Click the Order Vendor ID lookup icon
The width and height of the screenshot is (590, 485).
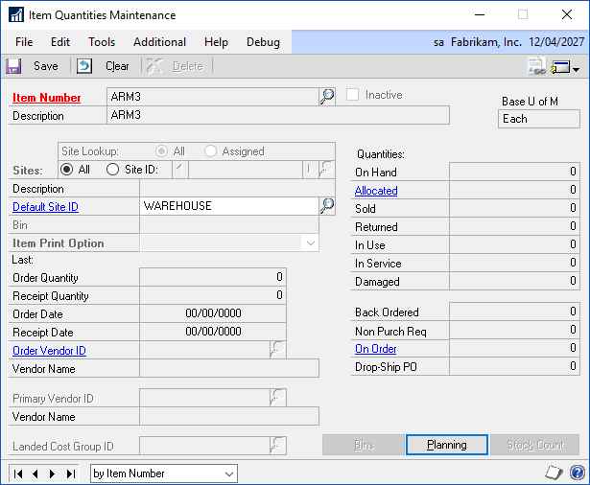tap(278, 350)
